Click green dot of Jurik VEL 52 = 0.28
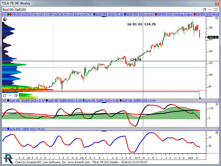The image size is (221, 166). click(84, 100)
